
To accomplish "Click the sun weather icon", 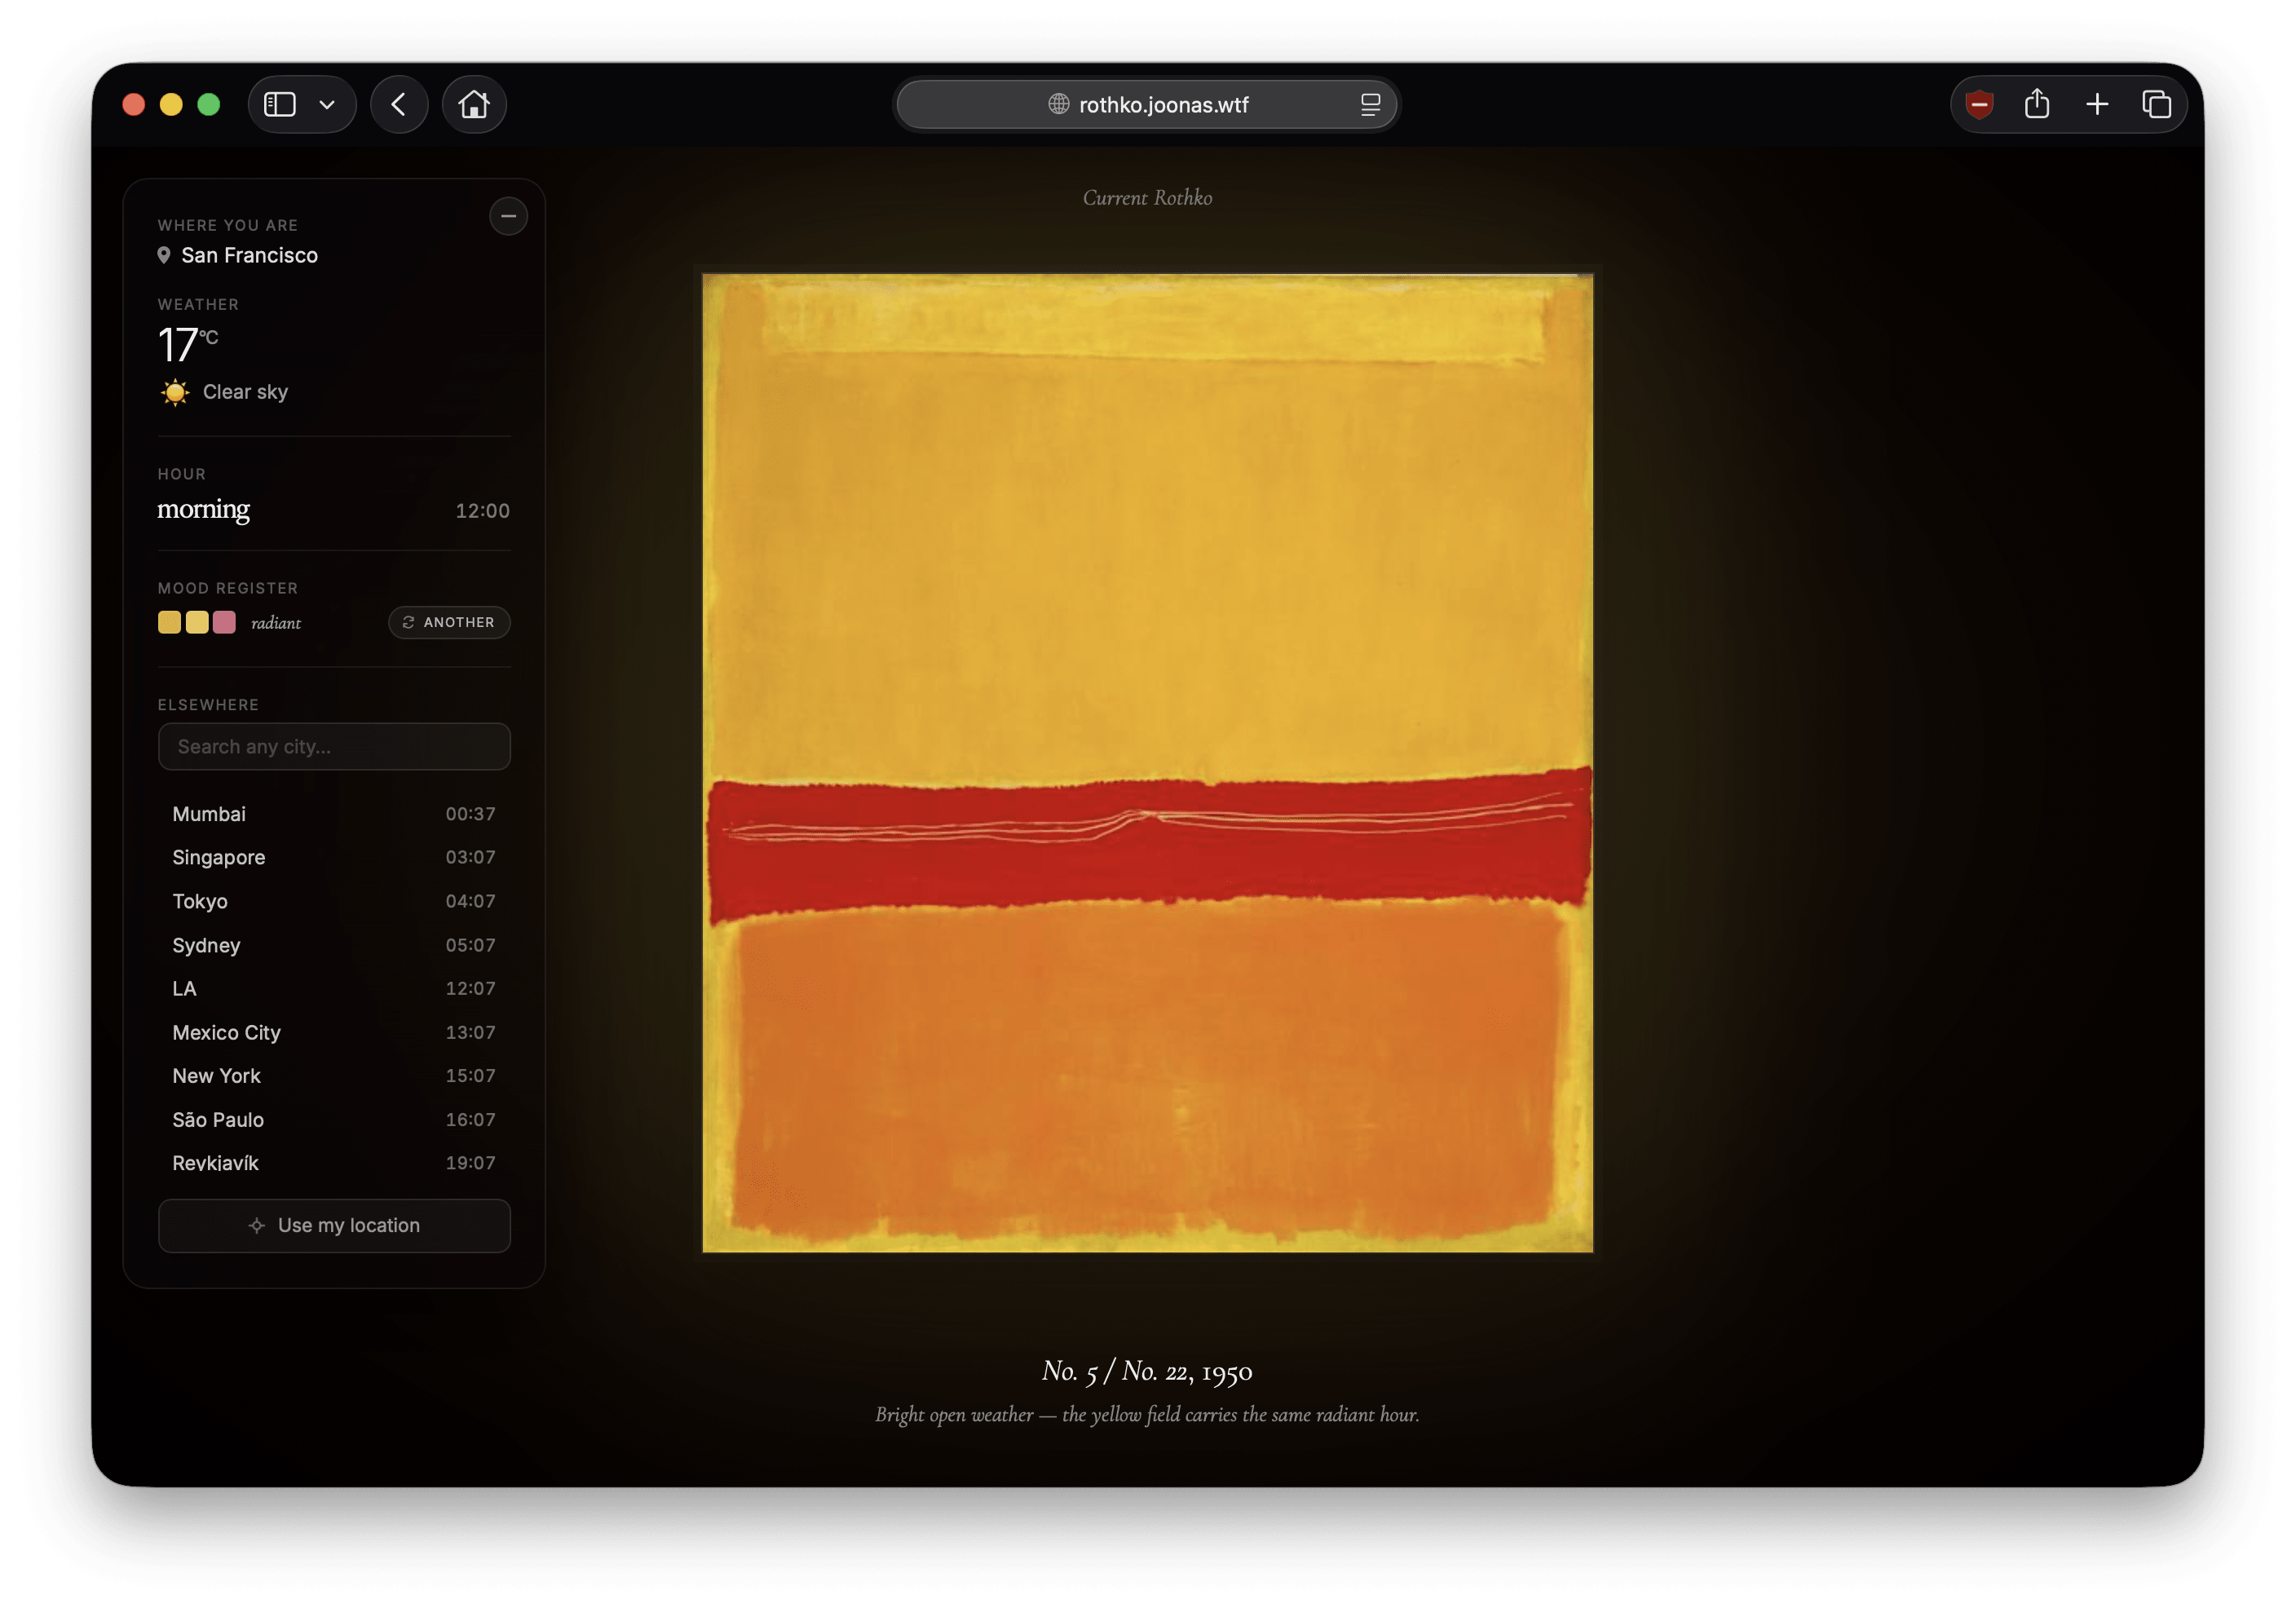I will point(175,392).
